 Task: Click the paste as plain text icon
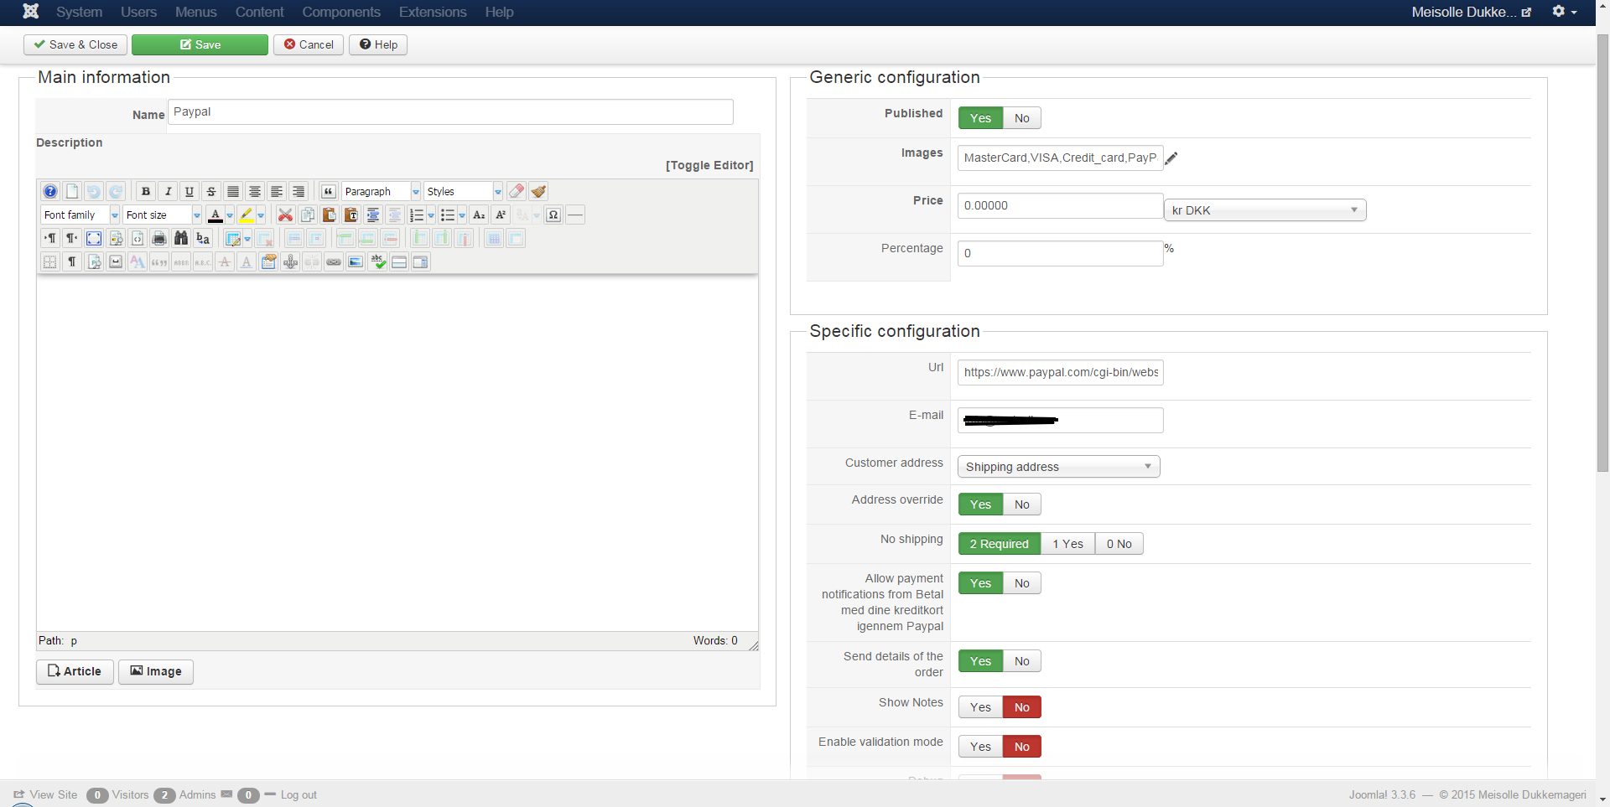351,215
